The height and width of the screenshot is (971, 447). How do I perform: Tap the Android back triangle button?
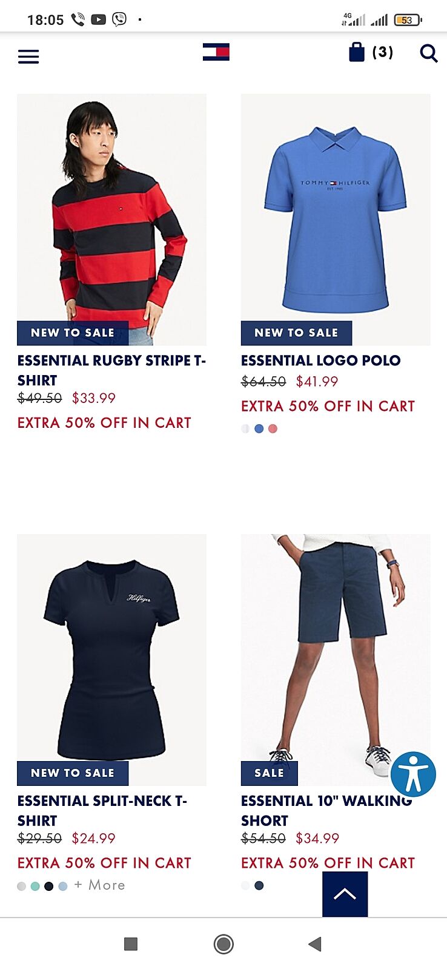click(x=315, y=944)
